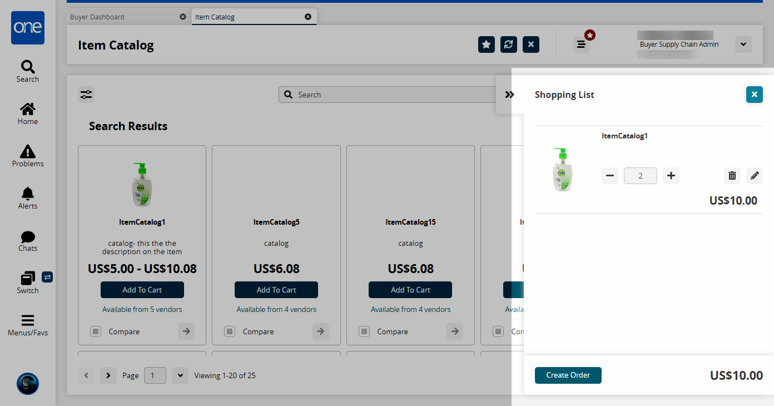Click ItemCatalog1 title in search results
This screenshot has width=774, height=406.
pos(142,222)
